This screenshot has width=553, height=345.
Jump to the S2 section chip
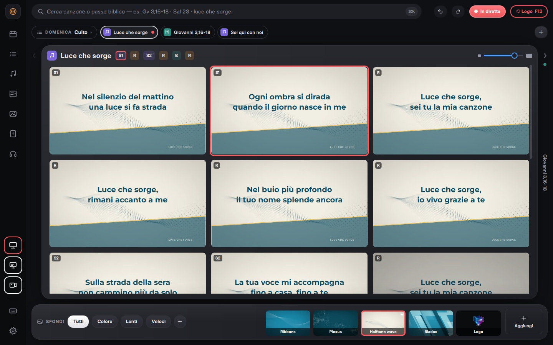pos(149,56)
